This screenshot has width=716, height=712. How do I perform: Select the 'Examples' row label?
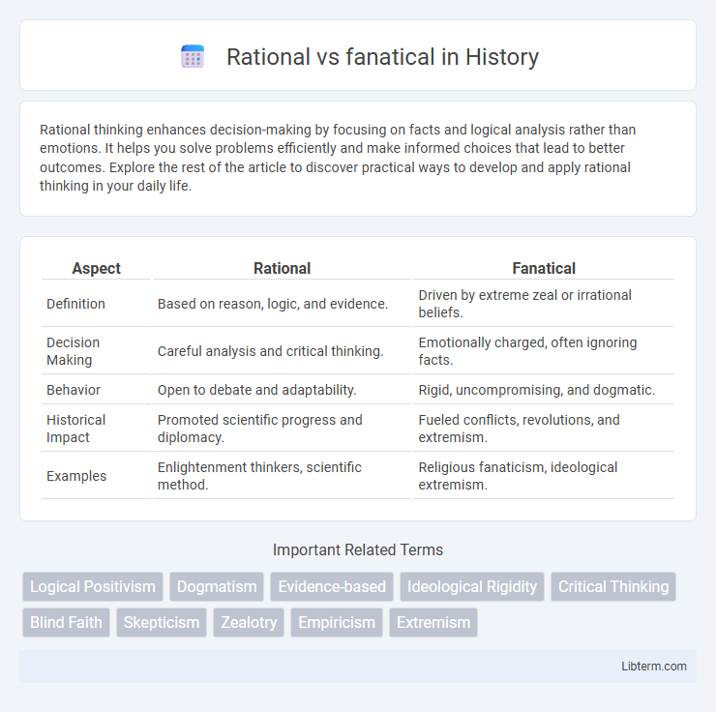tap(76, 476)
